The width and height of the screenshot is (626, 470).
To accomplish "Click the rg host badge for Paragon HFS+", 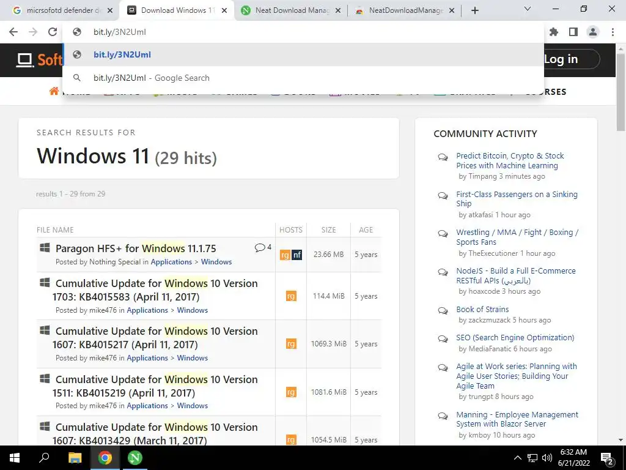I will tap(285, 255).
